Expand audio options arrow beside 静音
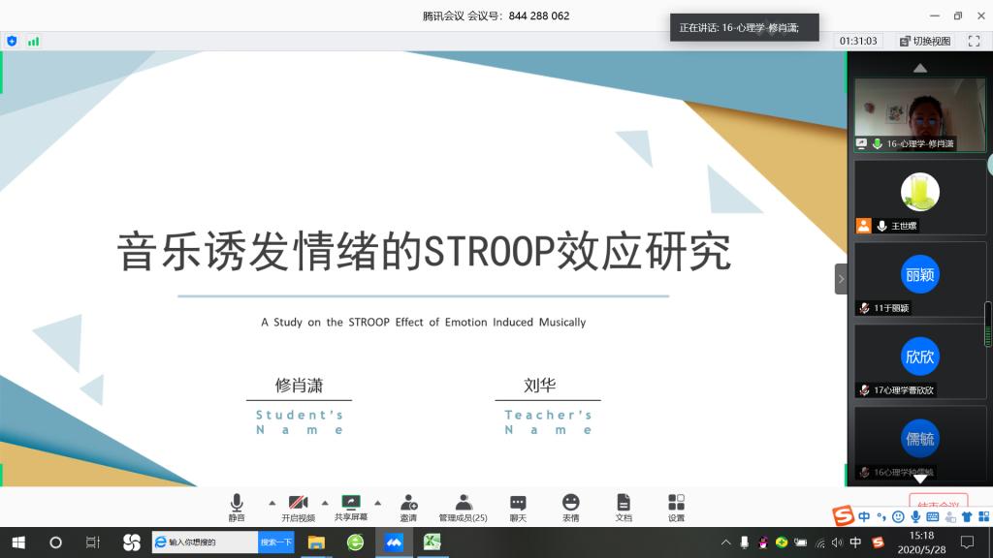The image size is (993, 558). click(272, 503)
